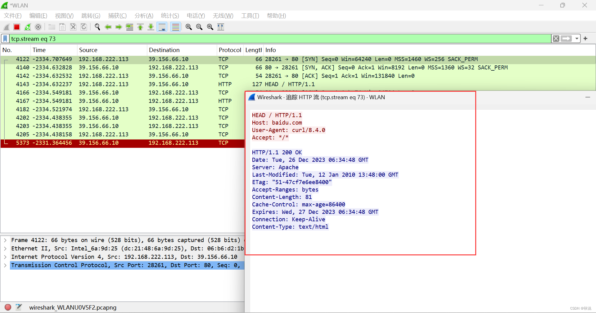This screenshot has width=596, height=313.
Task: Click the start capture shark fin icon
Action: [7, 27]
